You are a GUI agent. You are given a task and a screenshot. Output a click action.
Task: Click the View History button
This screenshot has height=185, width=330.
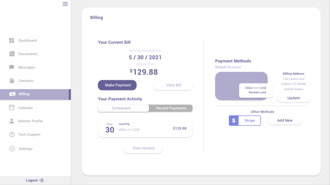point(143,148)
